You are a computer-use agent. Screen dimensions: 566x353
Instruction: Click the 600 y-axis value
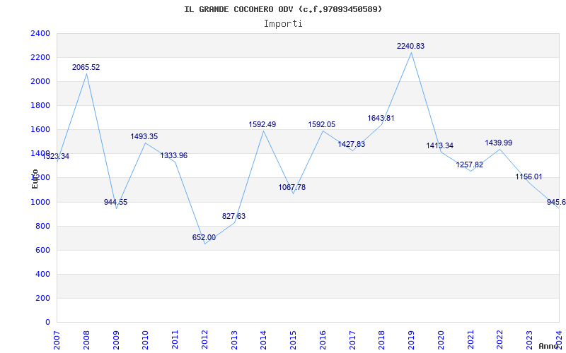[x=42, y=251]
